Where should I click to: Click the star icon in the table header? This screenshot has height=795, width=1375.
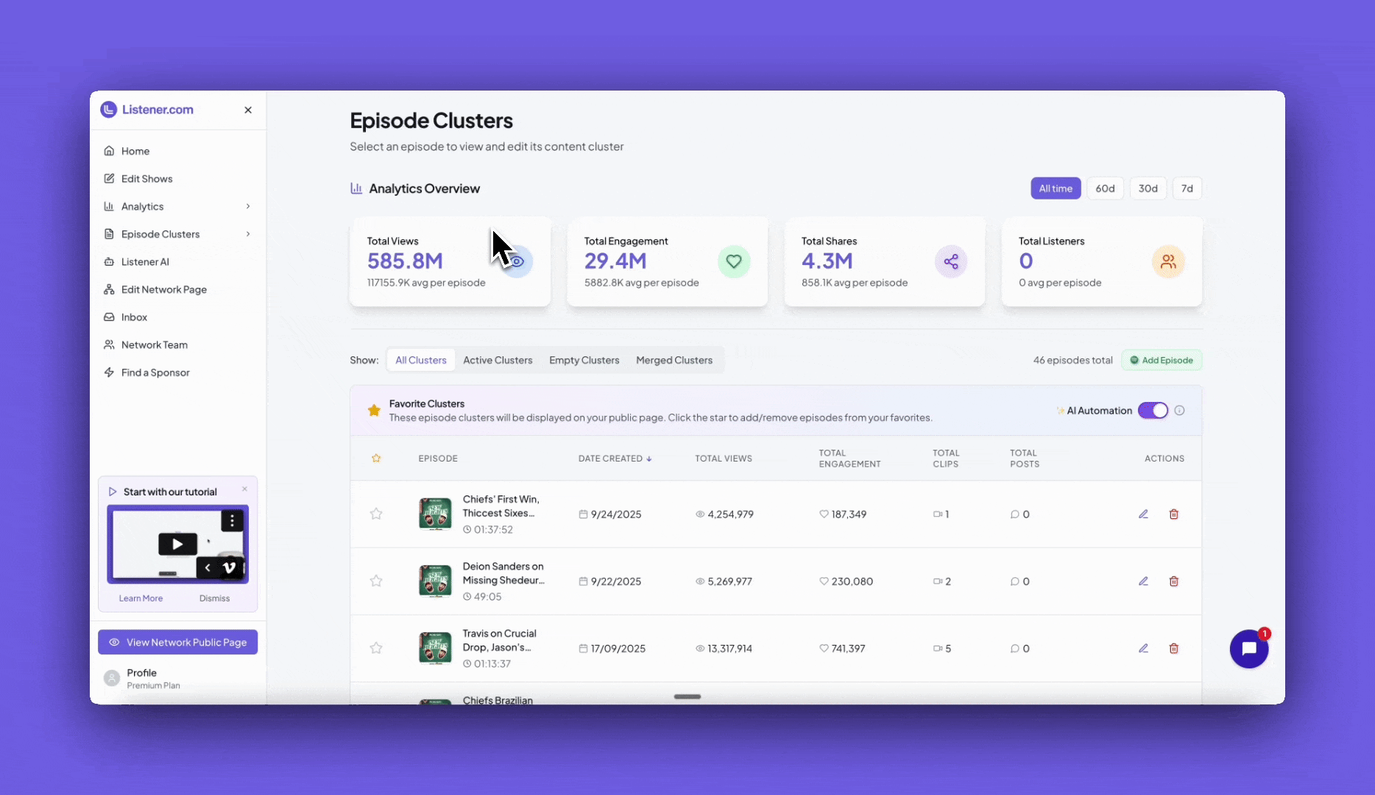pos(376,458)
